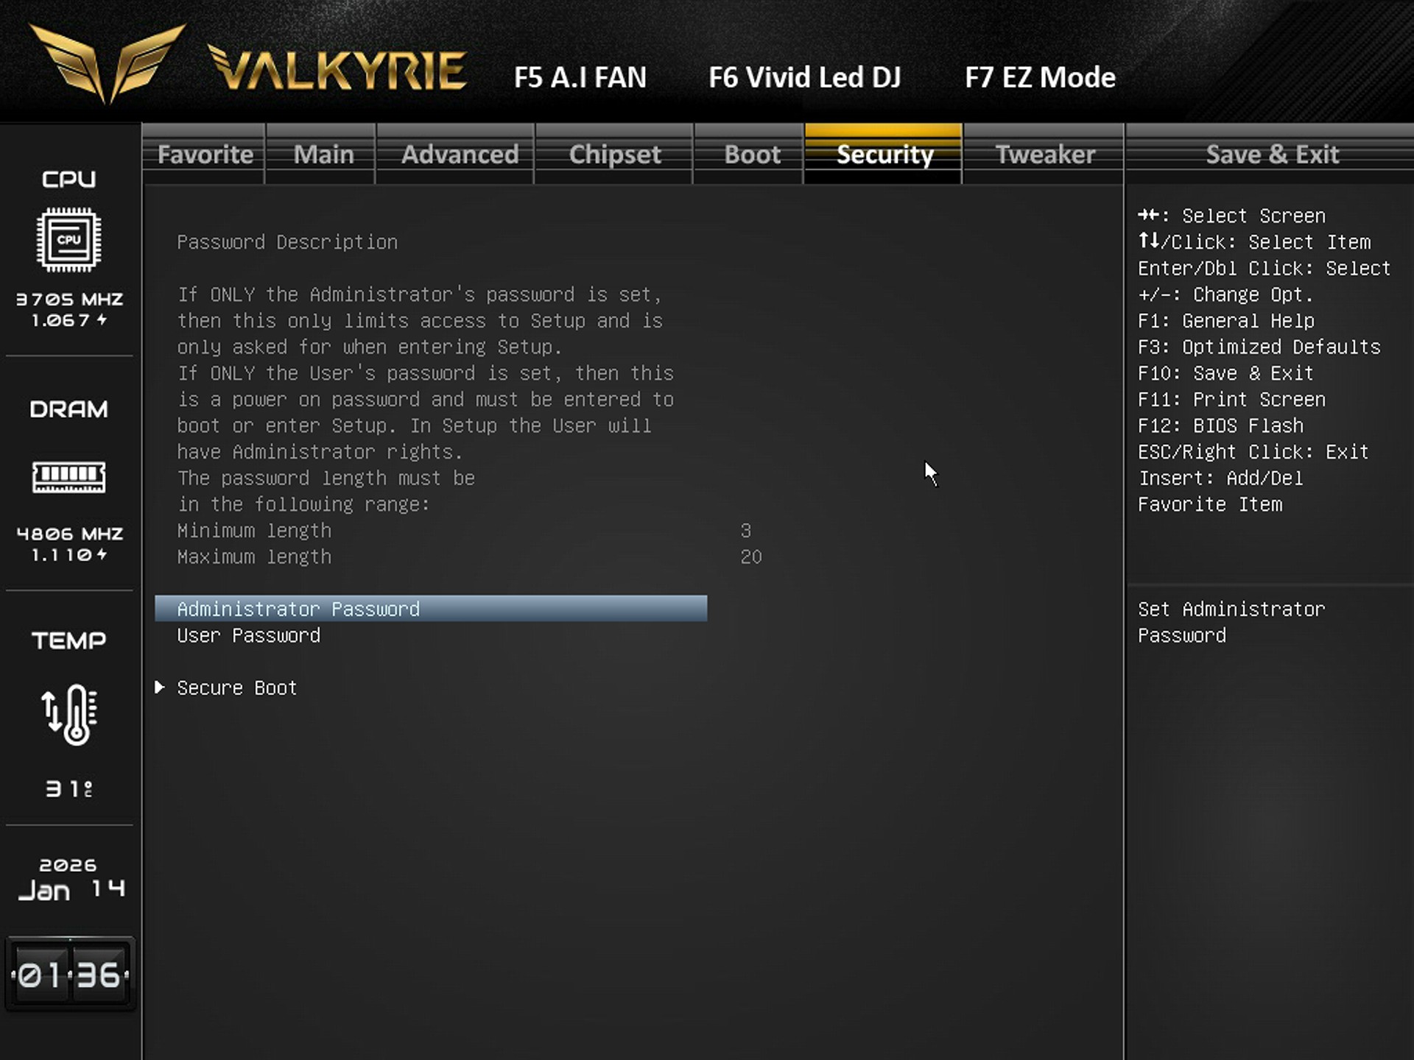Open the Chipset tab
Image resolution: width=1414 pixels, height=1060 pixels.
(x=614, y=155)
